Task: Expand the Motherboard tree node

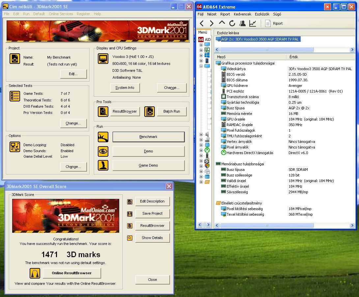Action: pos(201,50)
